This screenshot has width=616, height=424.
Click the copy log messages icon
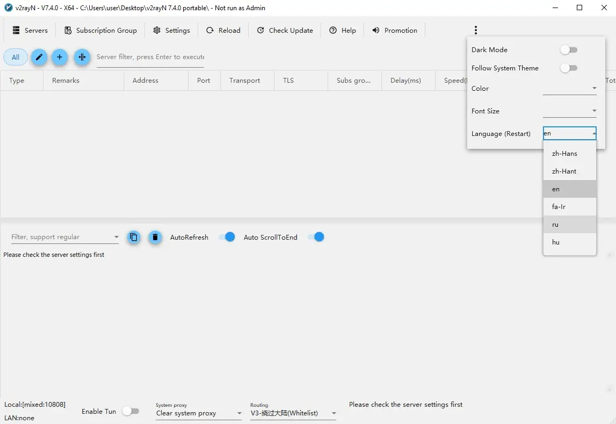click(x=134, y=237)
